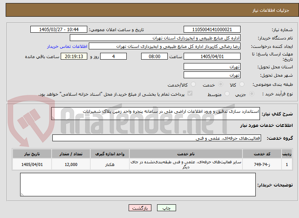The height and width of the screenshot is (218, 299).
Task: Select the متوسط purchase type radio
Action: pos(227,94)
